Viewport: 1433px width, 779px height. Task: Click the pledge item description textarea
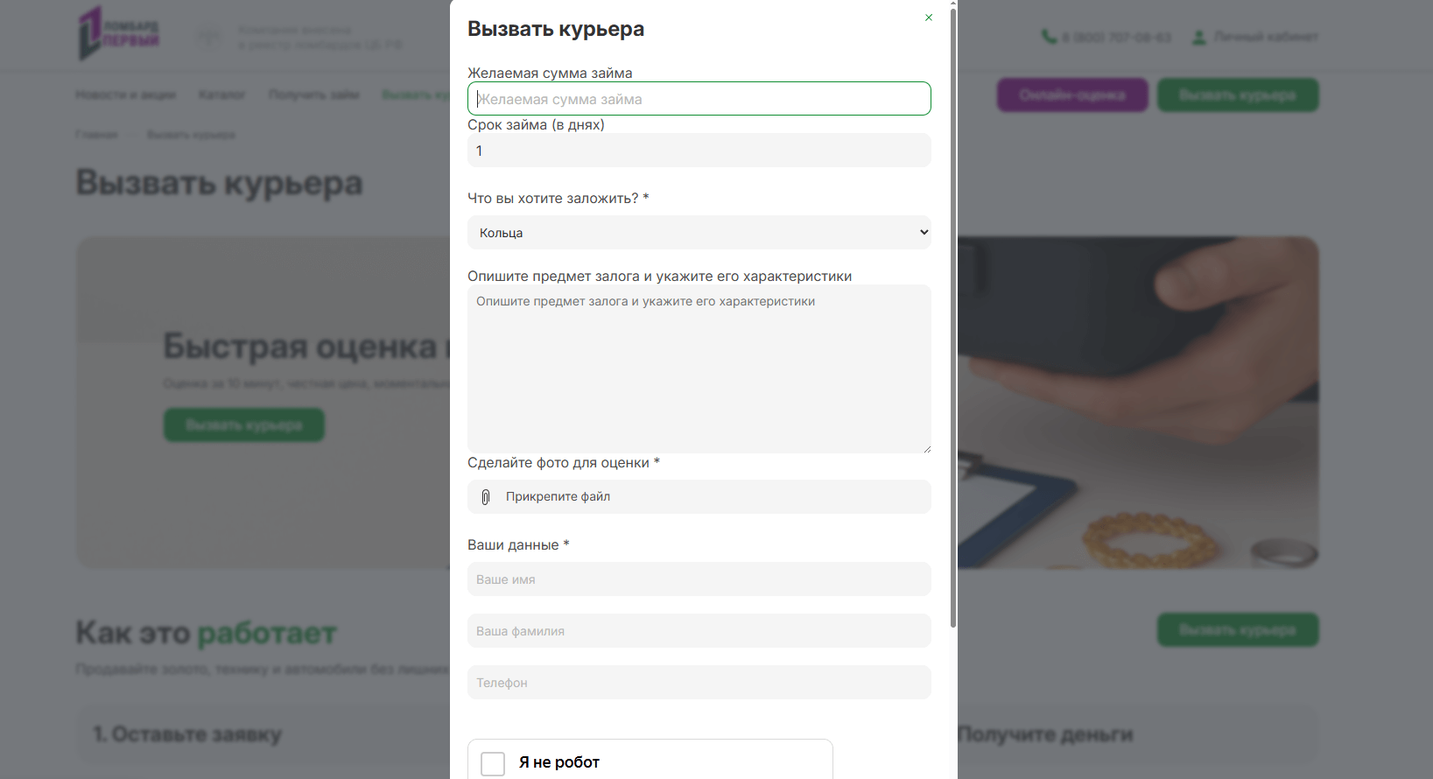click(x=699, y=368)
